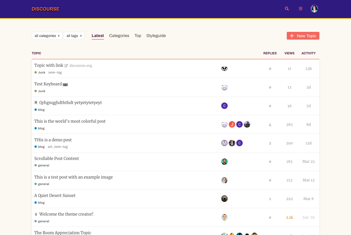Open the "all categories" dropdown
The image size is (351, 235).
[47, 36]
